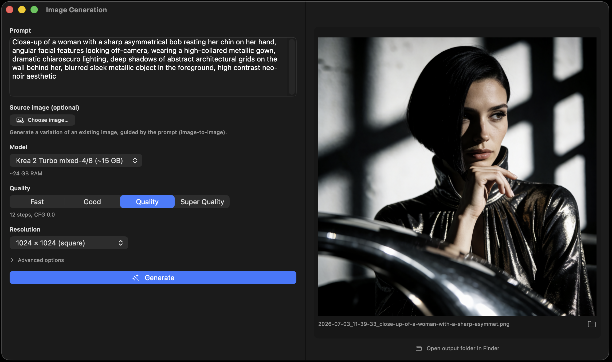Click the Resolution dropdown up-down arrows
This screenshot has height=362, width=612.
pos(121,243)
